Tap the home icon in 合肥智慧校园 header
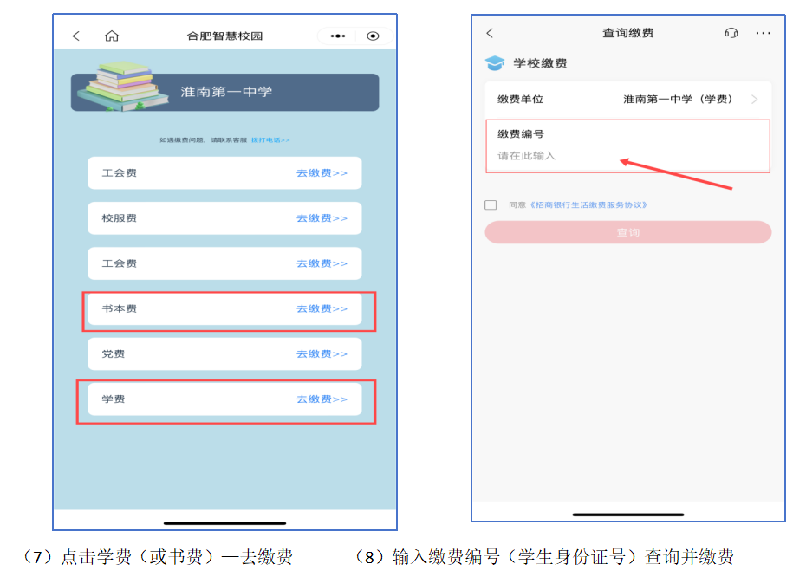Viewport: 793px width, 577px height. tap(111, 36)
